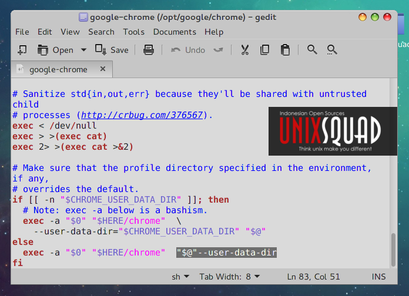Save the google-chrome file

[x=112, y=50]
